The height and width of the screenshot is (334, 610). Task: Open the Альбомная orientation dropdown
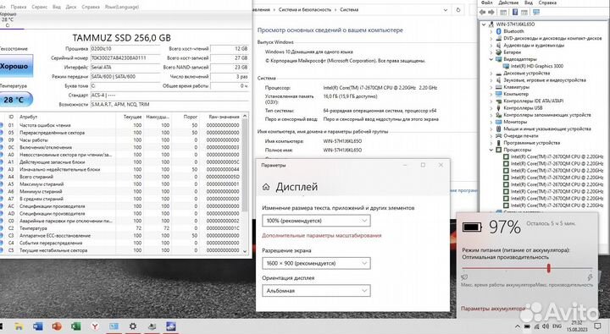[316, 291]
